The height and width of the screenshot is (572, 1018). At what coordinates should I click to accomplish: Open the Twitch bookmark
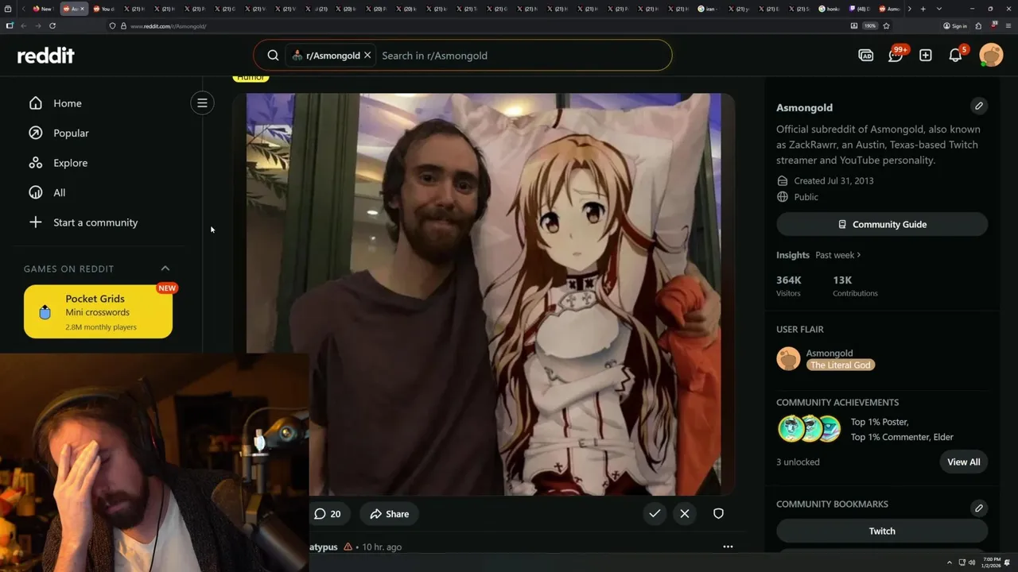[x=882, y=531]
